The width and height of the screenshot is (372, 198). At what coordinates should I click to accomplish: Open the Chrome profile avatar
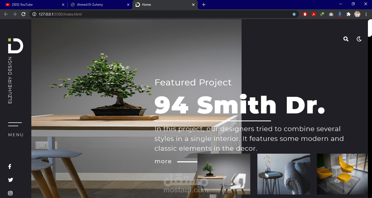tap(357, 14)
